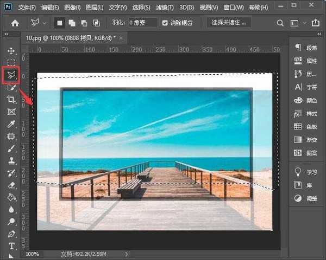
Task: Click the 选择并遮住 button
Action: click(x=229, y=23)
